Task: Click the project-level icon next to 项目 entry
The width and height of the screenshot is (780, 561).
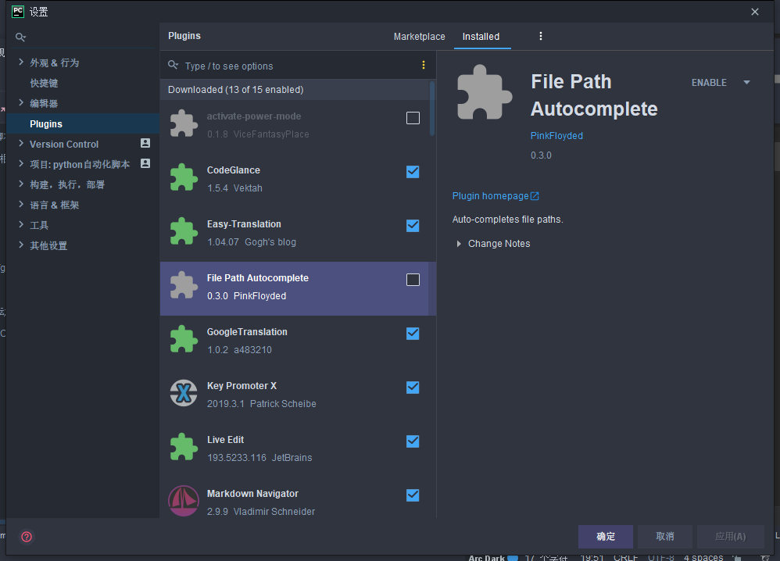Action: point(145,163)
